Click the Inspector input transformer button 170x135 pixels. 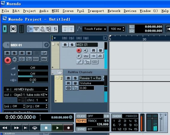44,53
